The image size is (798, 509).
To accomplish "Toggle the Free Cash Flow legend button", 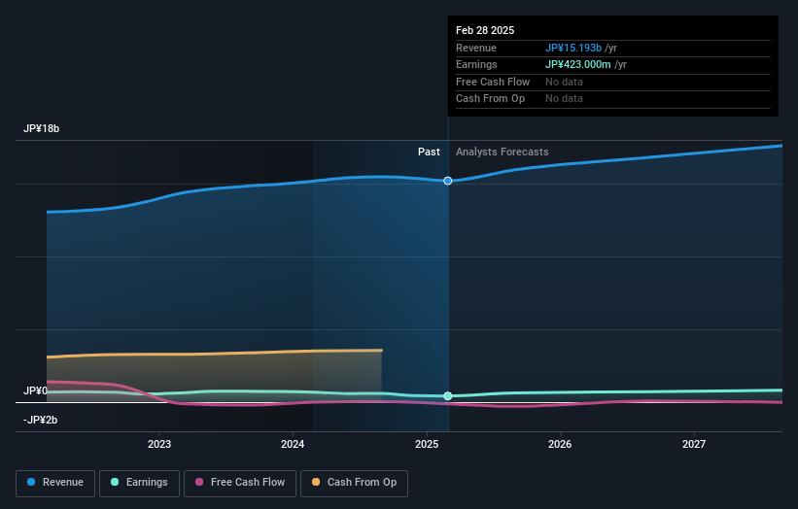I will [240, 483].
